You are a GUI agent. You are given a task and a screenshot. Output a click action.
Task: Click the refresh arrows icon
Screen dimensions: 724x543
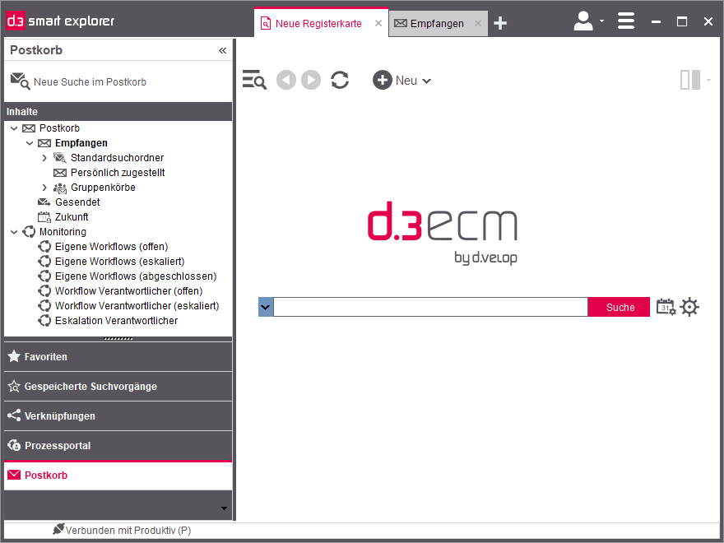[x=340, y=80]
